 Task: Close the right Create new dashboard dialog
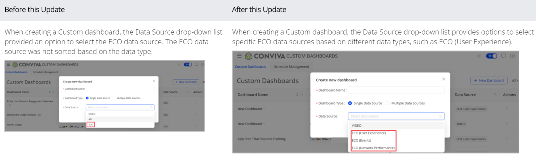444,79
